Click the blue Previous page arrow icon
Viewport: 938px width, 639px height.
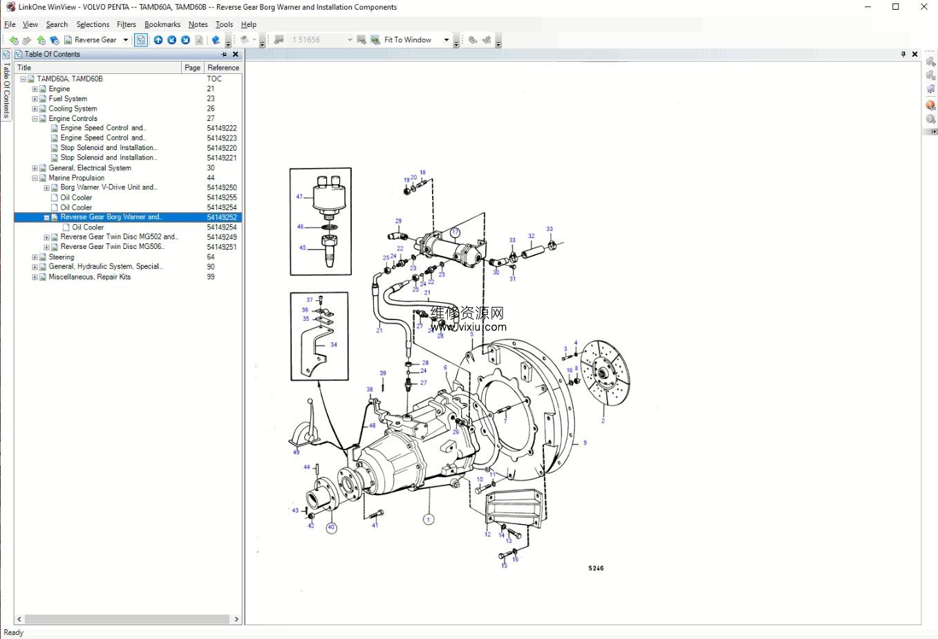click(x=172, y=40)
